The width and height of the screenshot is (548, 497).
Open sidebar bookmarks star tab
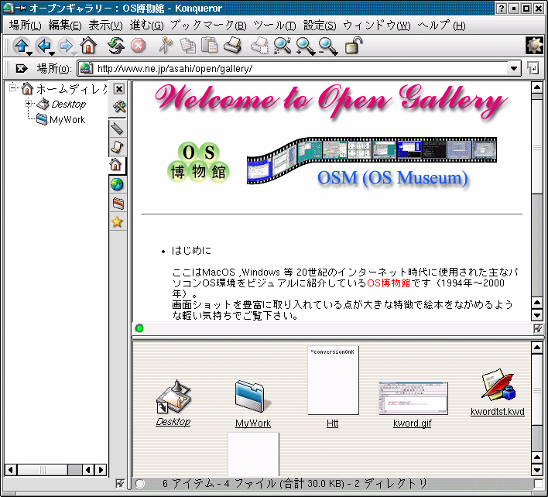coord(117,222)
